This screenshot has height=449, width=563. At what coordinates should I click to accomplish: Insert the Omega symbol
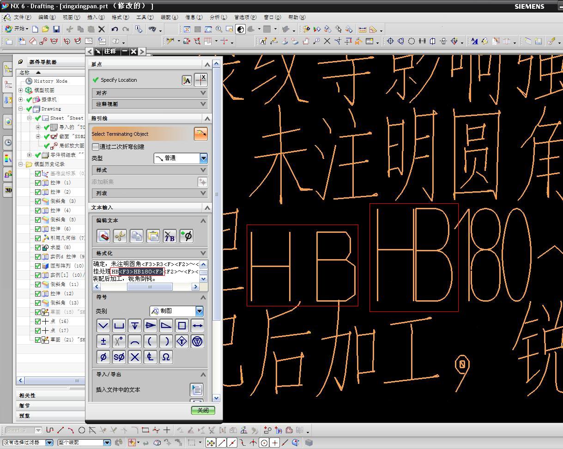166,357
